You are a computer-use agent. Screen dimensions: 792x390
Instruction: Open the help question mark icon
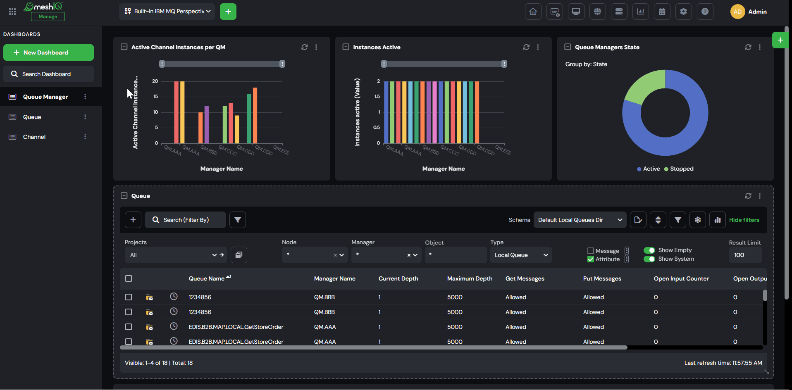click(705, 12)
